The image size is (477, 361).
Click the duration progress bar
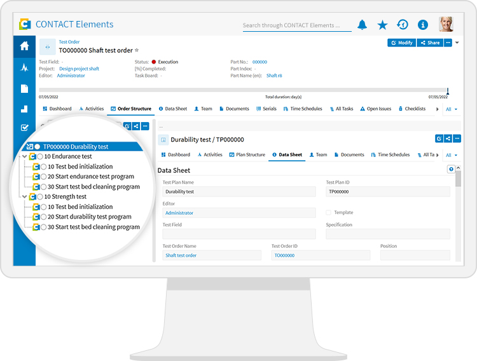click(242, 90)
